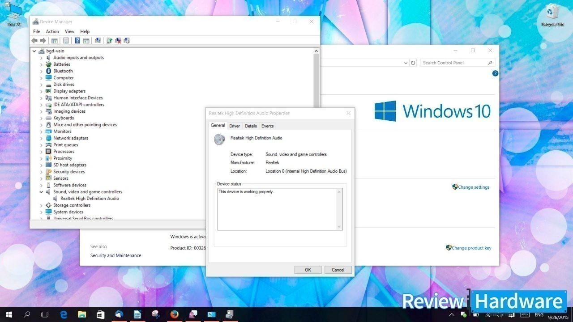
Task: Open the File menu in Device Manager
Action: [37, 31]
